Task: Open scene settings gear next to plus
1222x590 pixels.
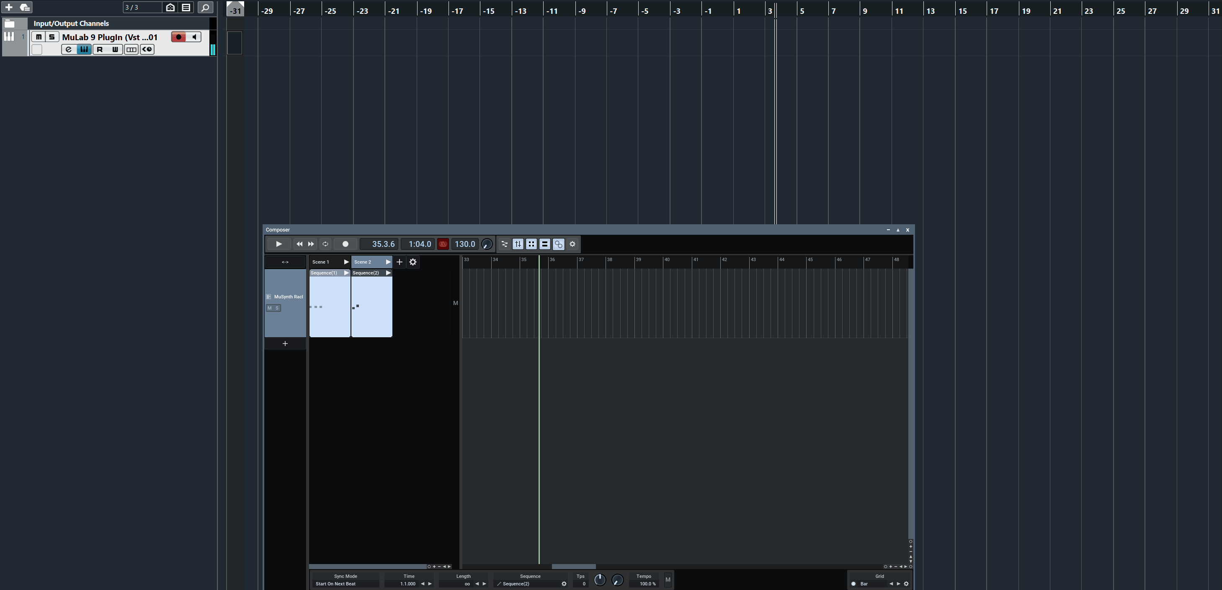Action: 413,262
